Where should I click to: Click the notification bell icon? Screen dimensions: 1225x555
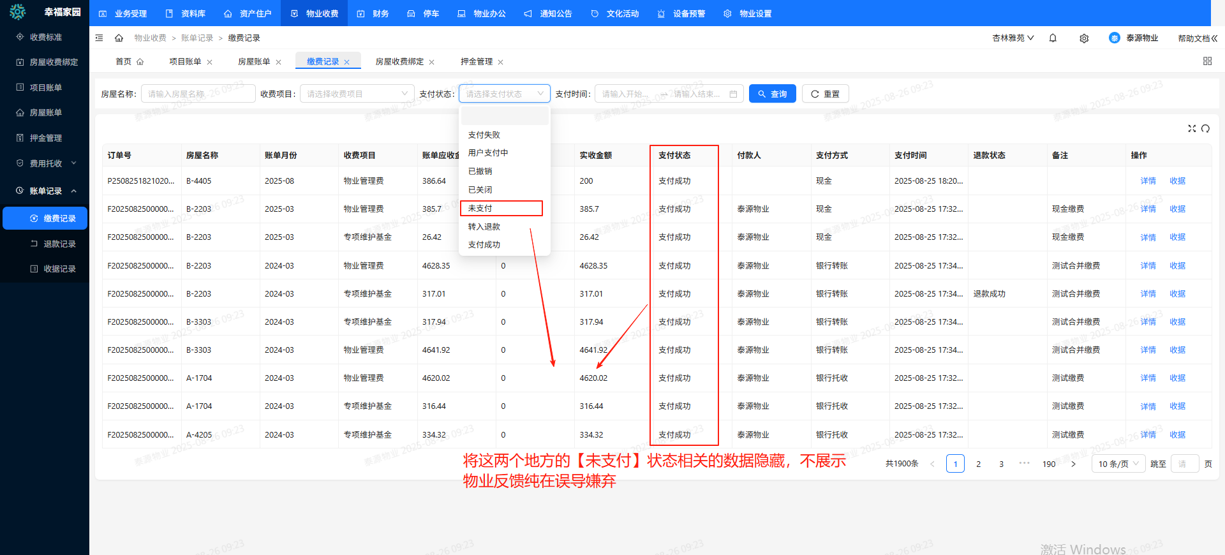coord(1053,38)
